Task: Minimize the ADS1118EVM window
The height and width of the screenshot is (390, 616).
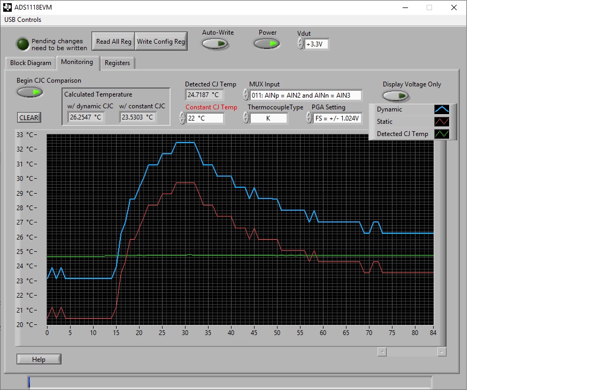Action: [x=405, y=7]
